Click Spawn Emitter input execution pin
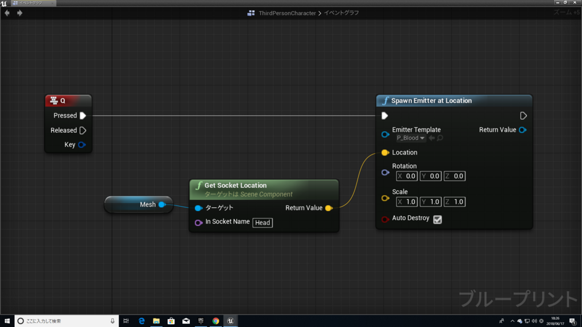This screenshot has width=582, height=327. point(385,116)
